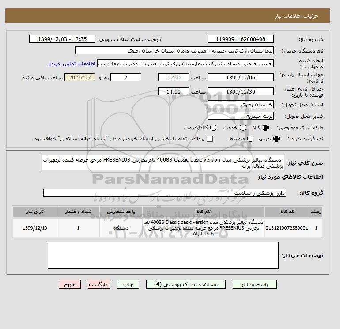Click the goods group field دارو، پزشکی و سلامت

point(165,193)
